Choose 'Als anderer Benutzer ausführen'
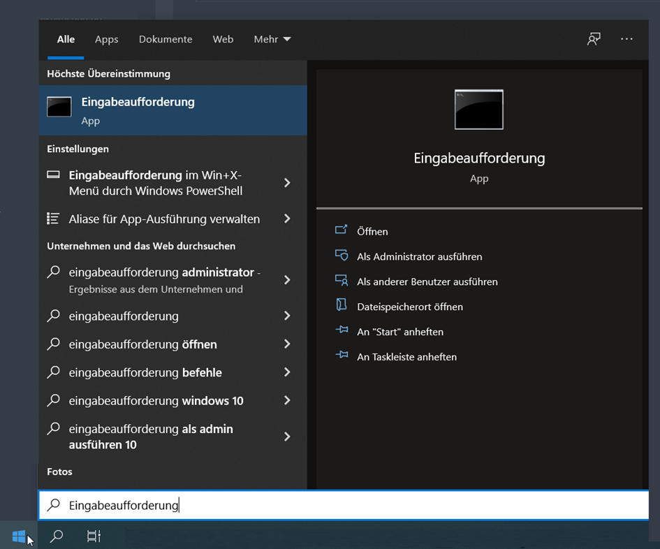660x549 pixels. (x=427, y=281)
